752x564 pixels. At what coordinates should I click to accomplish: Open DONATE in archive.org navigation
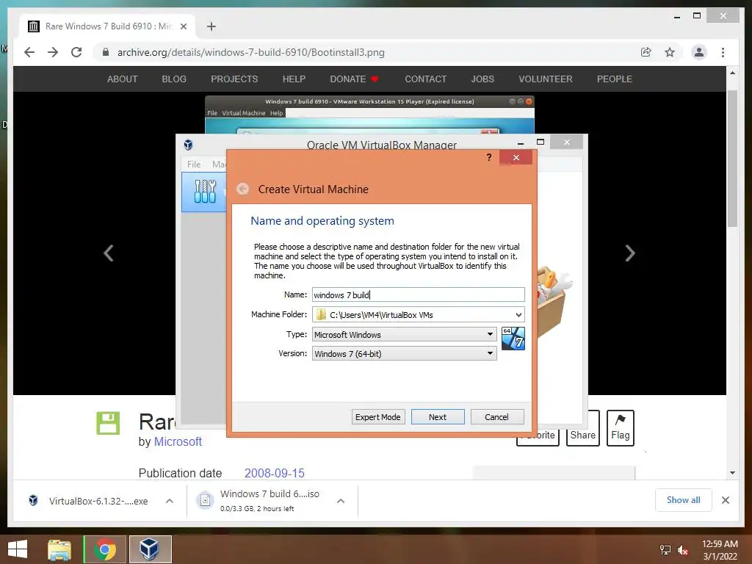[x=355, y=79]
